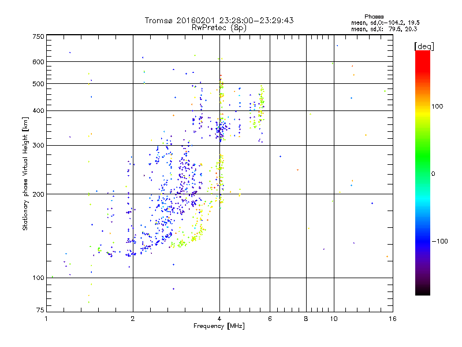Click the x-axis label '4'
This screenshot has height=347, width=462.
219,319
